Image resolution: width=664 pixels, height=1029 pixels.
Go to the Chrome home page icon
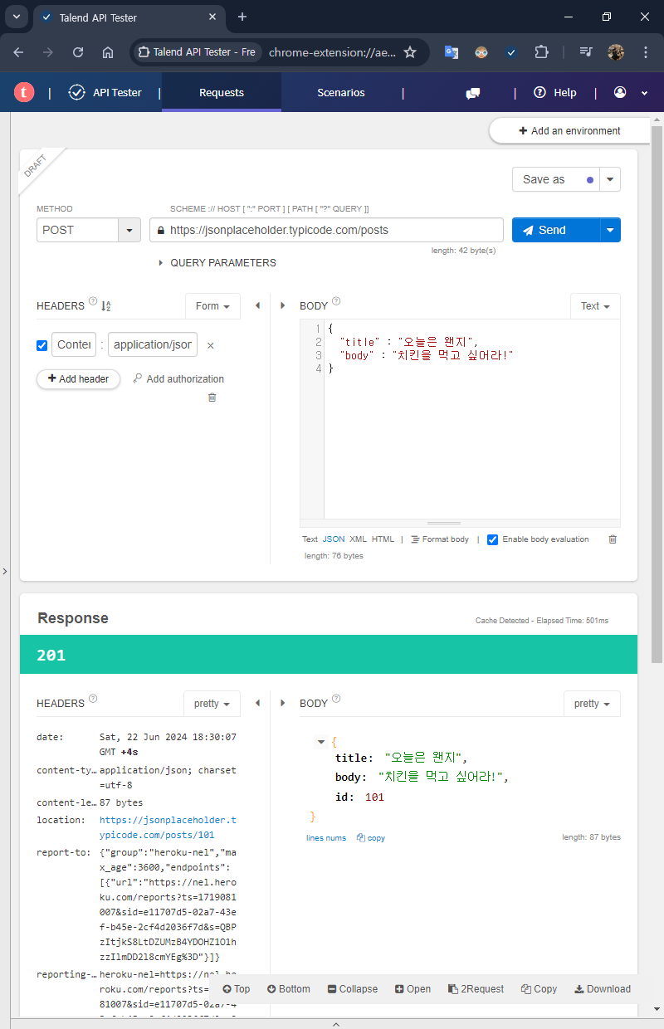coord(108,51)
